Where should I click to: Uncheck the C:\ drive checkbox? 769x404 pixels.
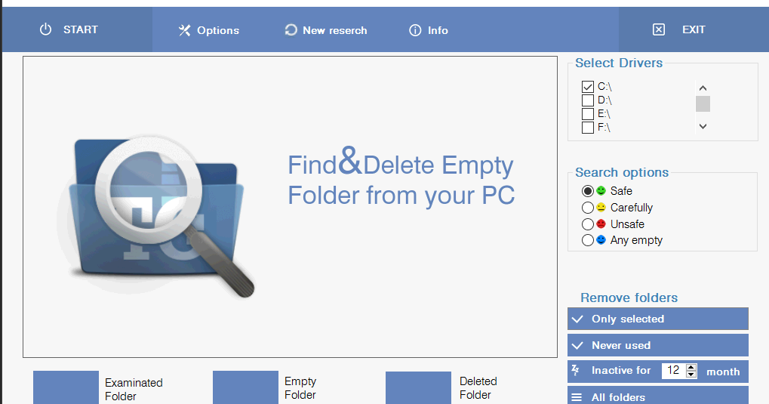point(588,87)
